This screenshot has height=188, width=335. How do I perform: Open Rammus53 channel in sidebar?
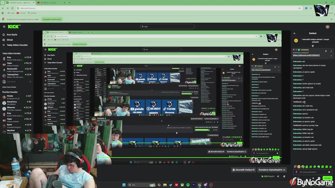17,70
